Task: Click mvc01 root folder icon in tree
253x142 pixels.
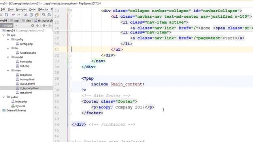Action: coord(4,30)
